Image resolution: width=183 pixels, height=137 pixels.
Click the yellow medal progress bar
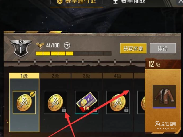73,53
